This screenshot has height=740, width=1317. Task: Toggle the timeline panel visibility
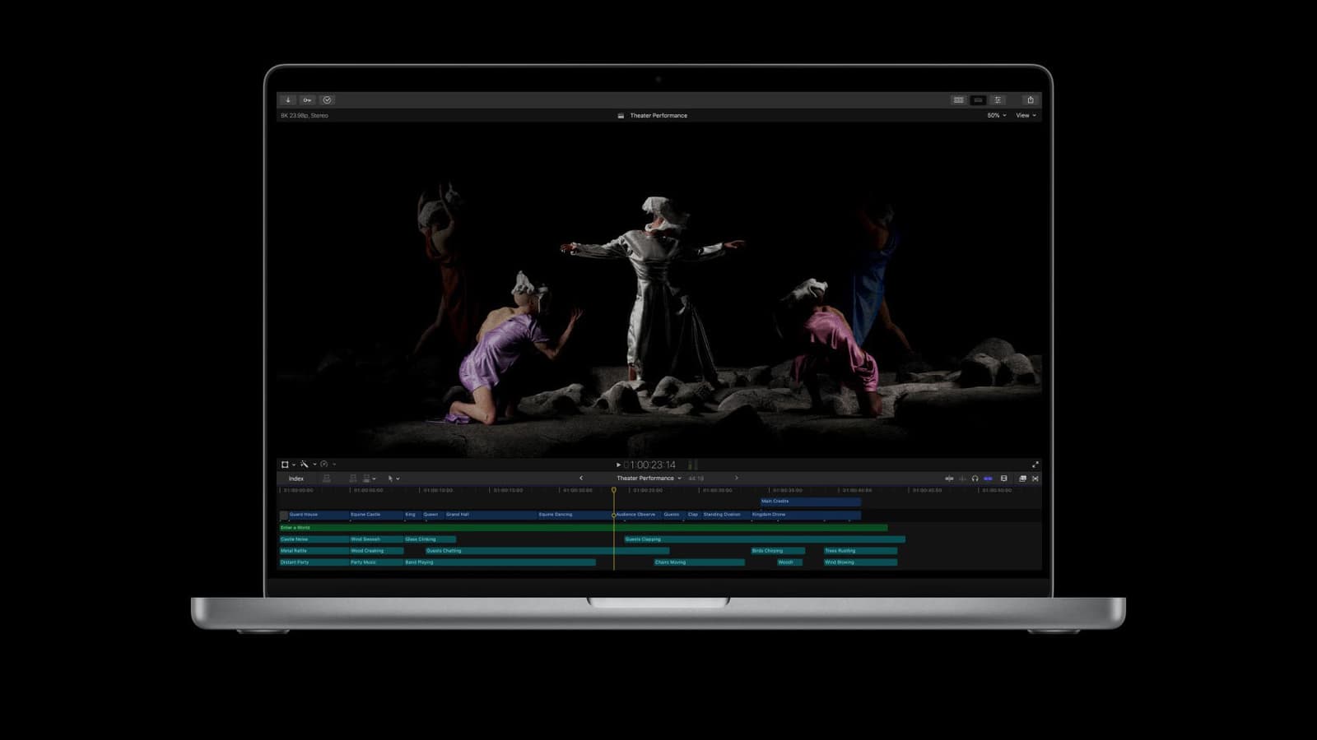[x=978, y=100]
